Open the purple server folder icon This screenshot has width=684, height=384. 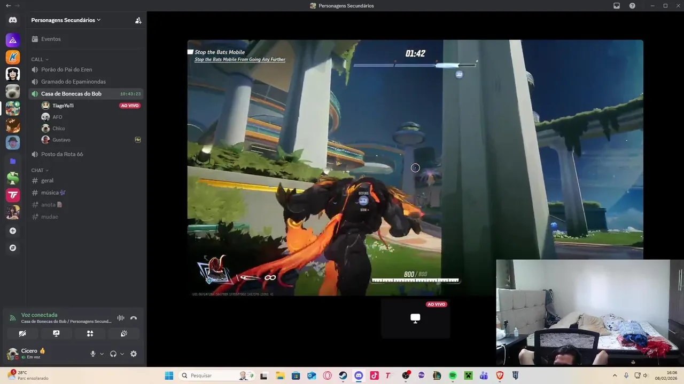click(x=13, y=161)
